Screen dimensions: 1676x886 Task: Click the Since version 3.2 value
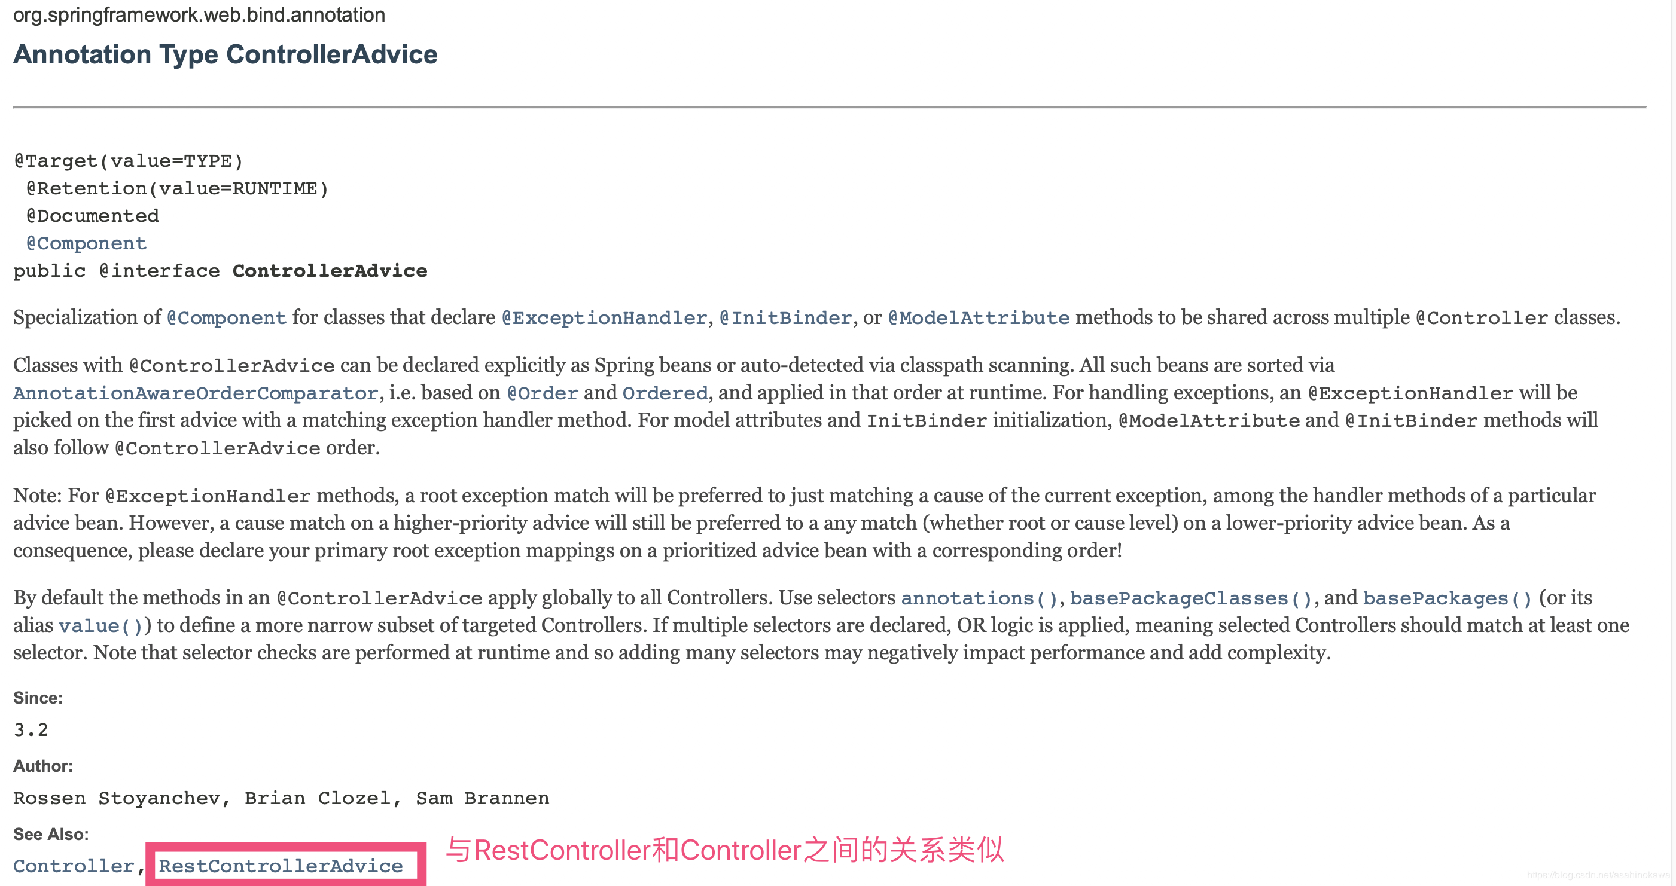pos(31,730)
